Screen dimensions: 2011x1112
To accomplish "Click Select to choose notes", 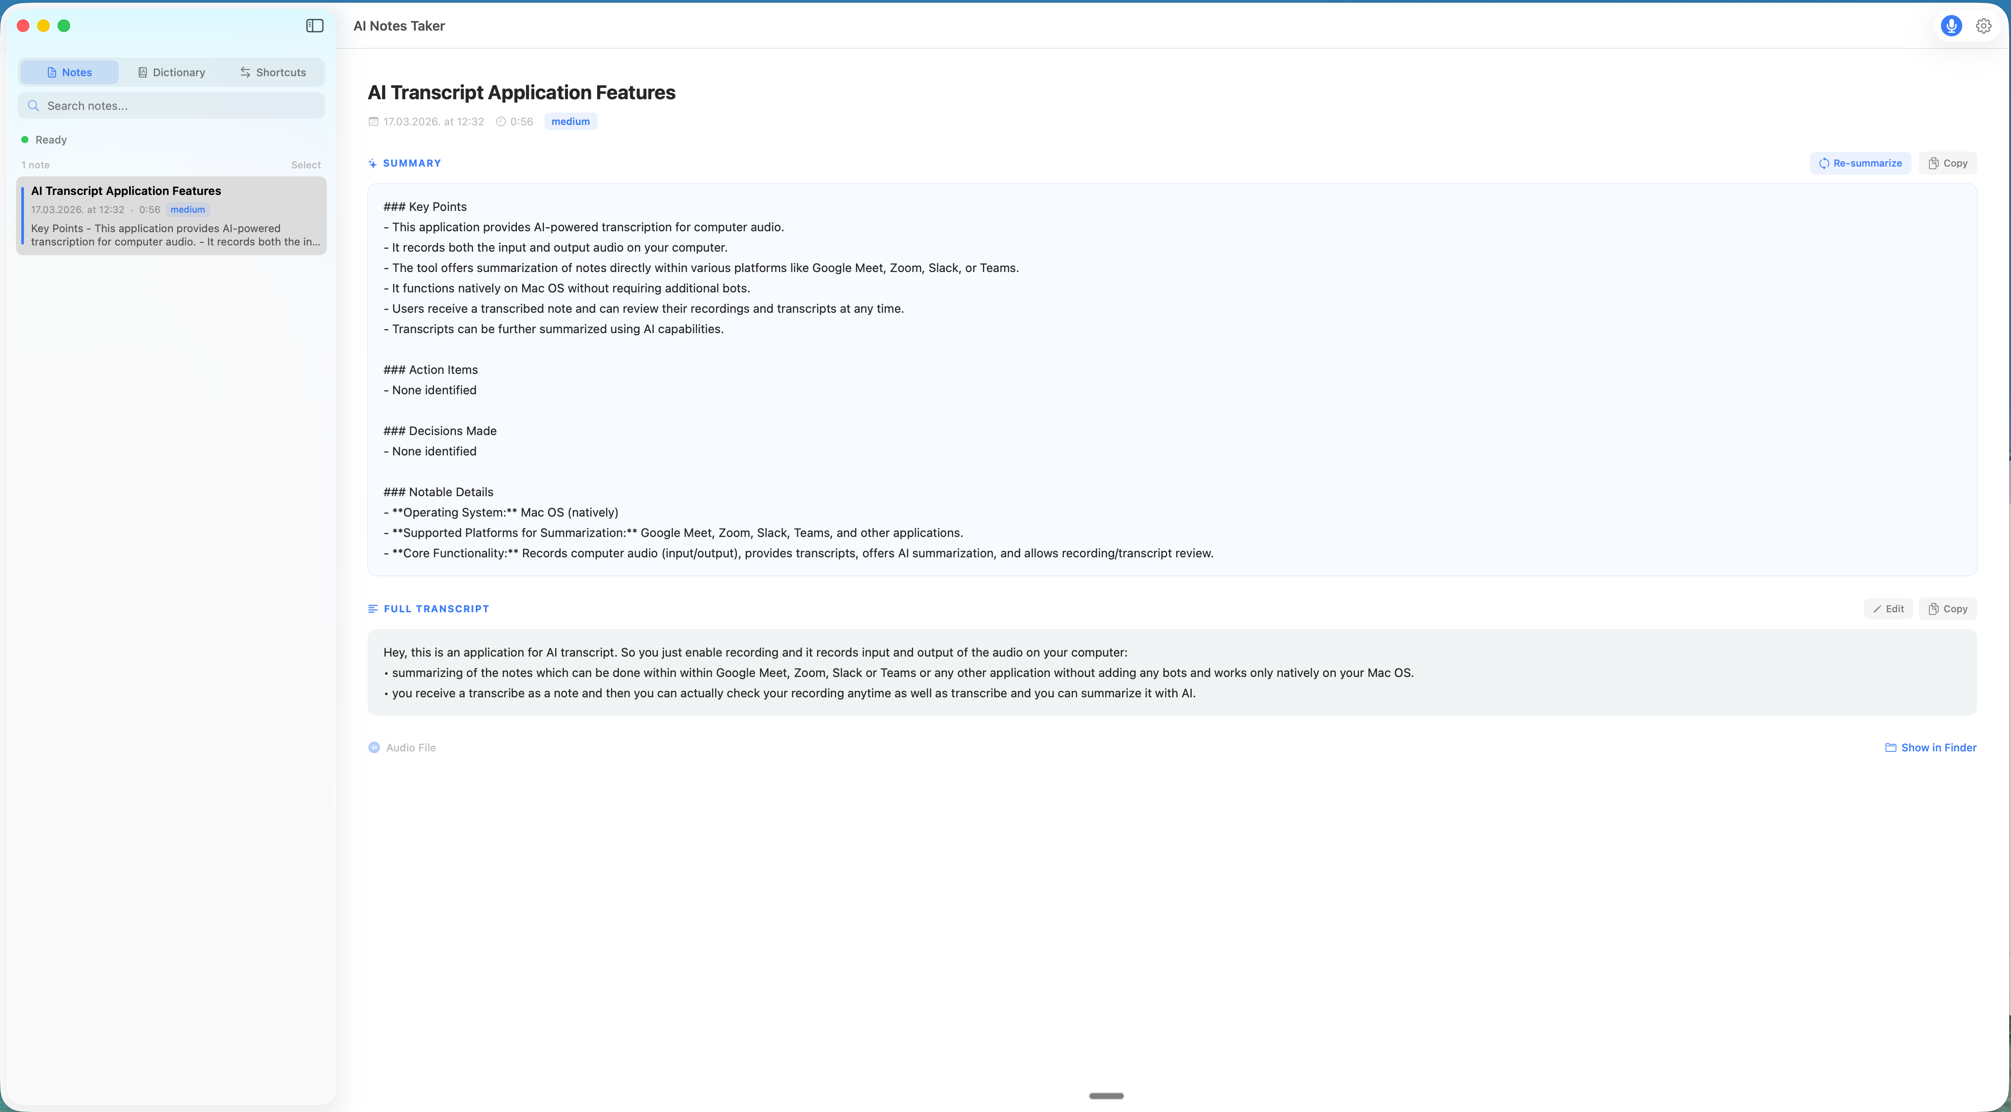I will [305, 165].
